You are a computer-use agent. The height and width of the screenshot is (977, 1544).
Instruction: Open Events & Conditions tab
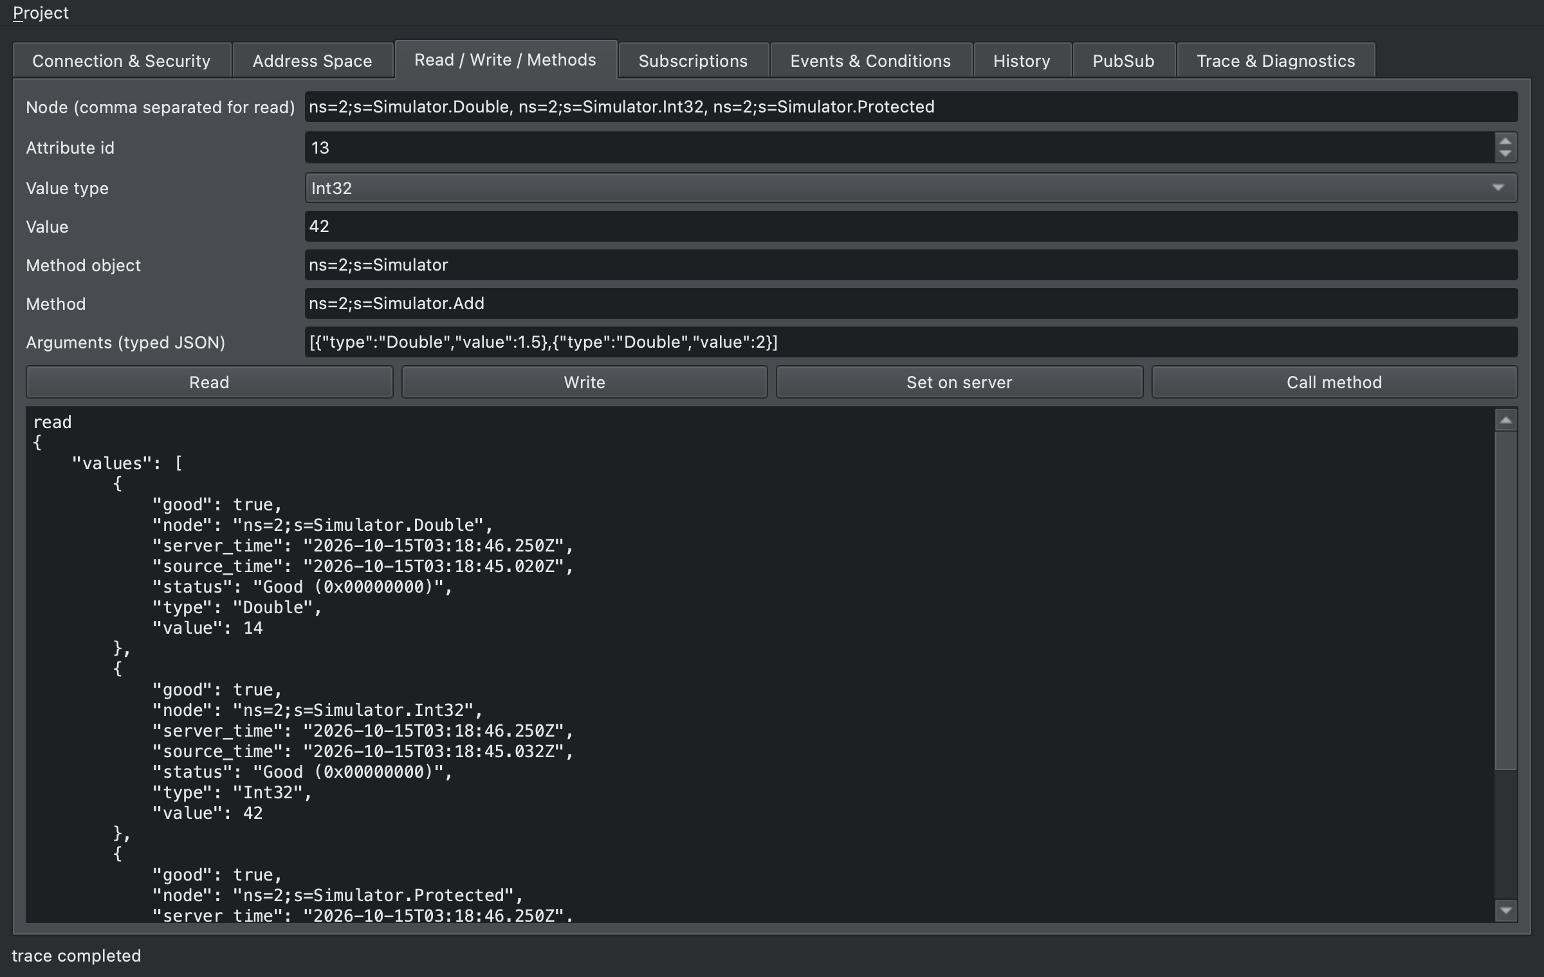pyautogui.click(x=870, y=61)
